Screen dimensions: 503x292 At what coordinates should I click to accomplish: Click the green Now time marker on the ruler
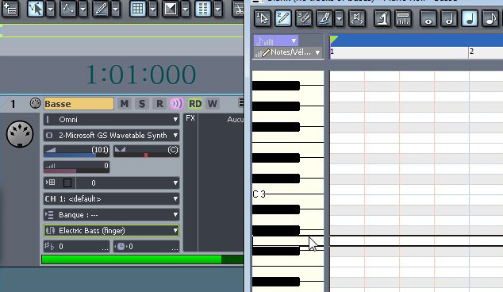point(334,40)
